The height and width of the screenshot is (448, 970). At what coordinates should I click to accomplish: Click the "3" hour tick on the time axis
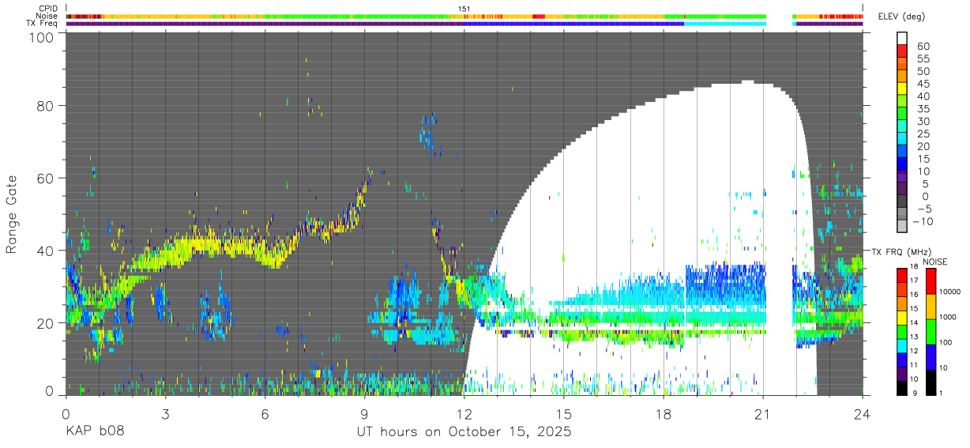pyautogui.click(x=165, y=413)
